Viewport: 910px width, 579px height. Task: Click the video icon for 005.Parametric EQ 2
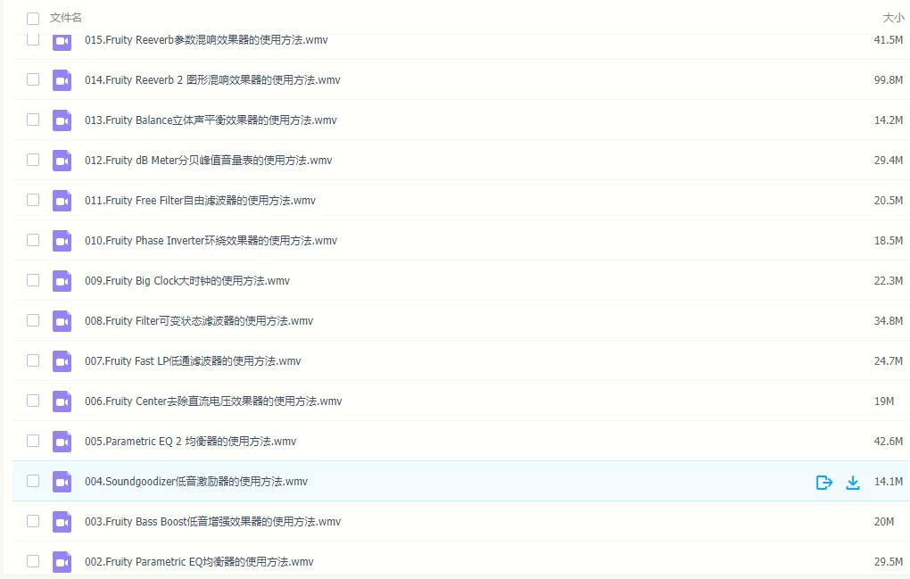(62, 442)
